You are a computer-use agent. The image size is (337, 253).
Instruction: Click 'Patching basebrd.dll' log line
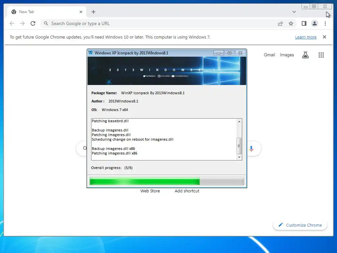(x=110, y=121)
